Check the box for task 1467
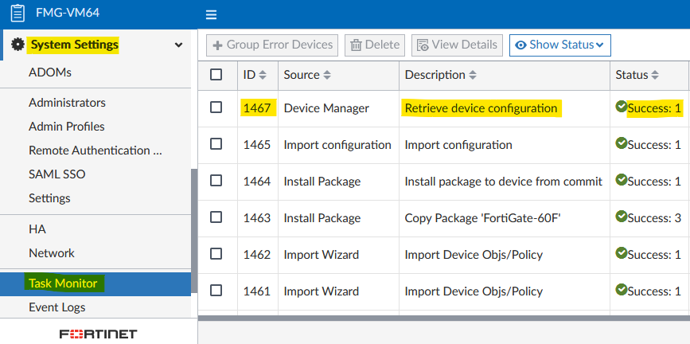Viewport: 690px width, 344px height. click(216, 107)
